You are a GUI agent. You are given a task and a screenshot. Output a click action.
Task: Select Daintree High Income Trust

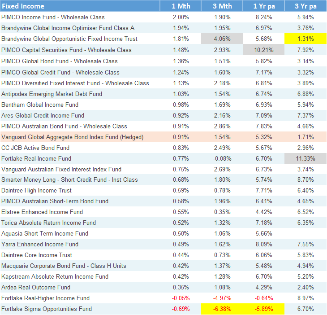[36, 191]
